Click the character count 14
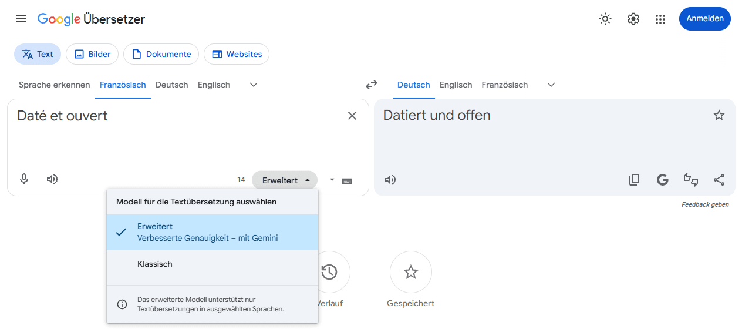This screenshot has height=329, width=742. coord(241,180)
